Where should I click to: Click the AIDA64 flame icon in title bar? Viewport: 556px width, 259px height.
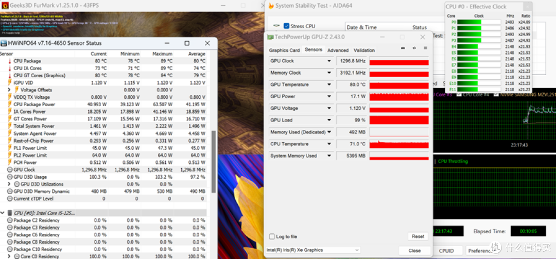point(270,6)
